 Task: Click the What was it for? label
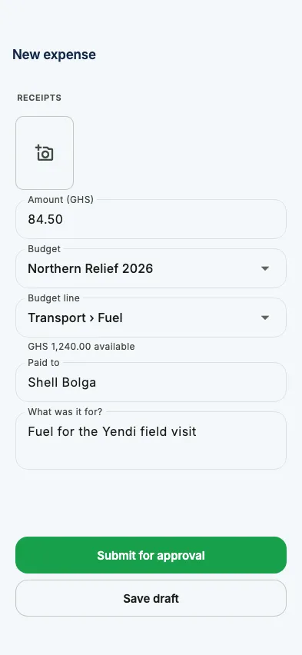pos(65,412)
